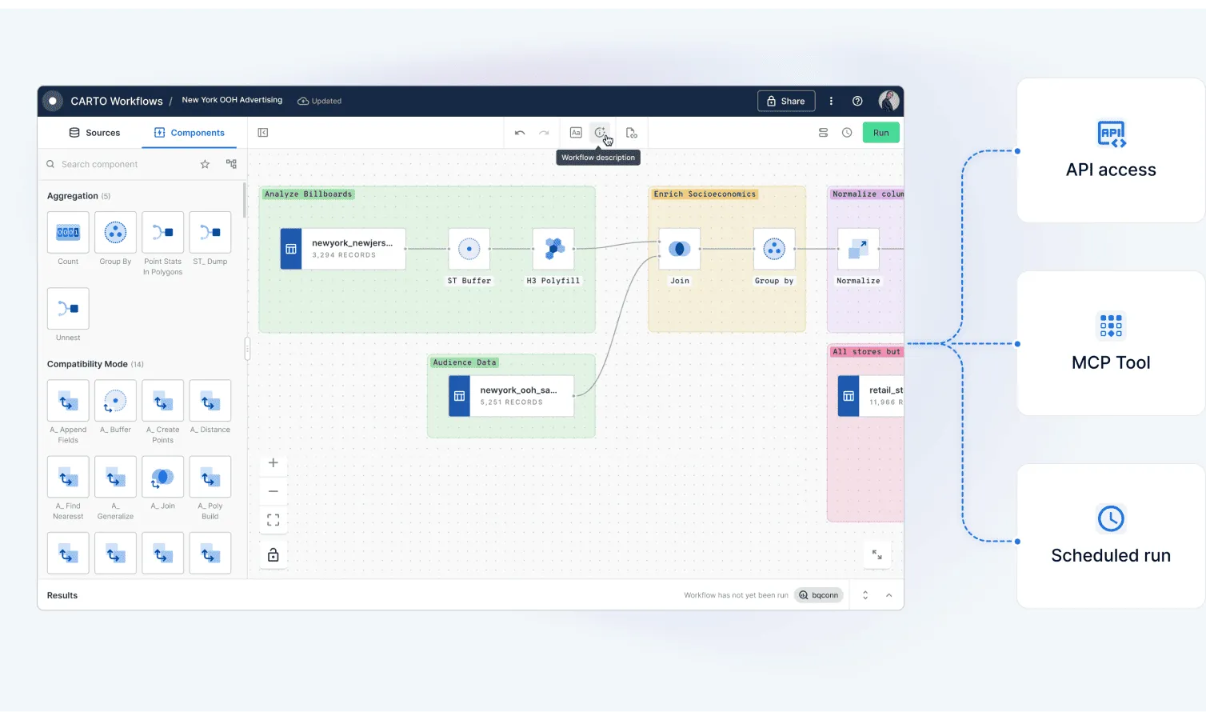Click the Share button
Screen dimensions: 1206x720
click(785, 102)
